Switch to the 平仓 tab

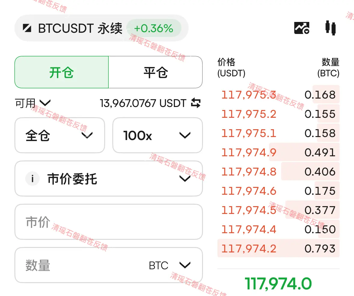coord(156,72)
